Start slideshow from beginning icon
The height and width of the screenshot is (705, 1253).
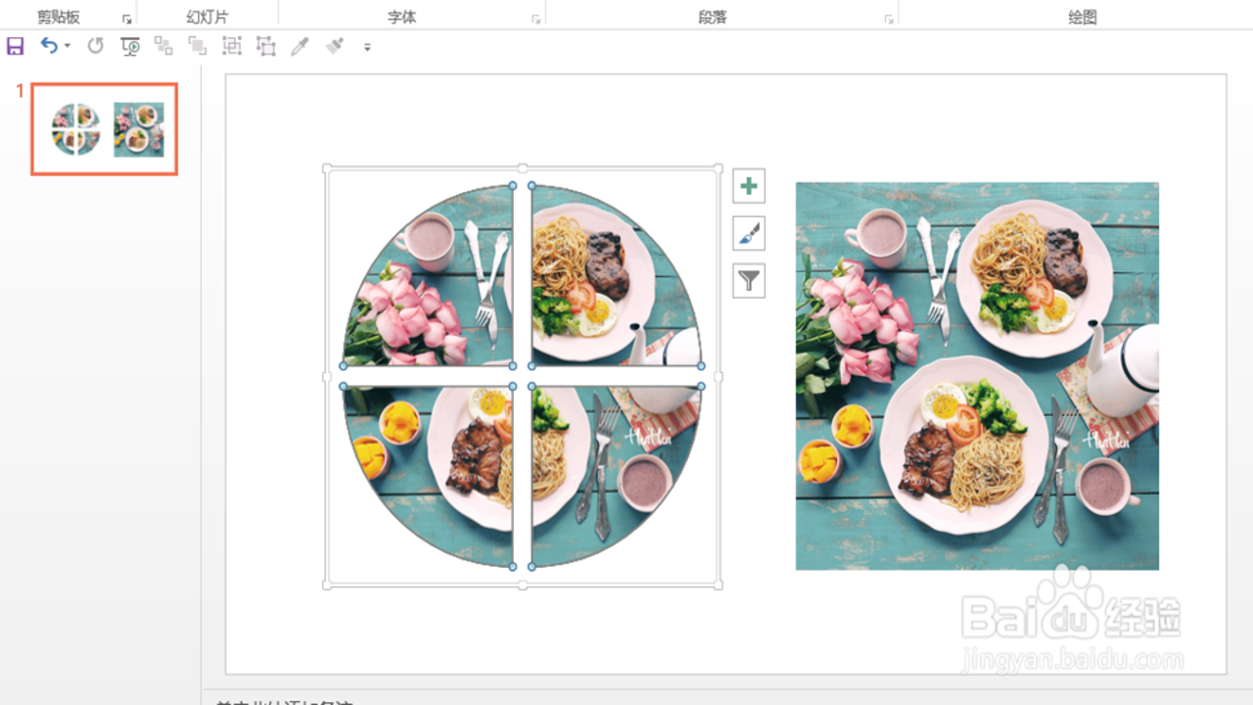click(x=130, y=45)
